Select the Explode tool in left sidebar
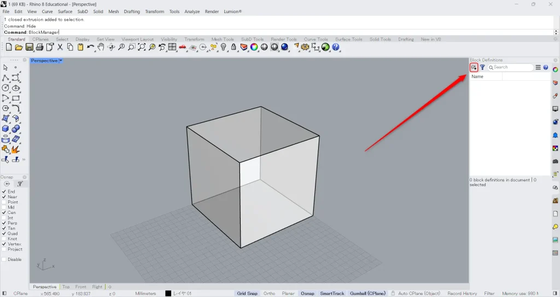The height and width of the screenshot is (297, 560). click(x=15, y=149)
